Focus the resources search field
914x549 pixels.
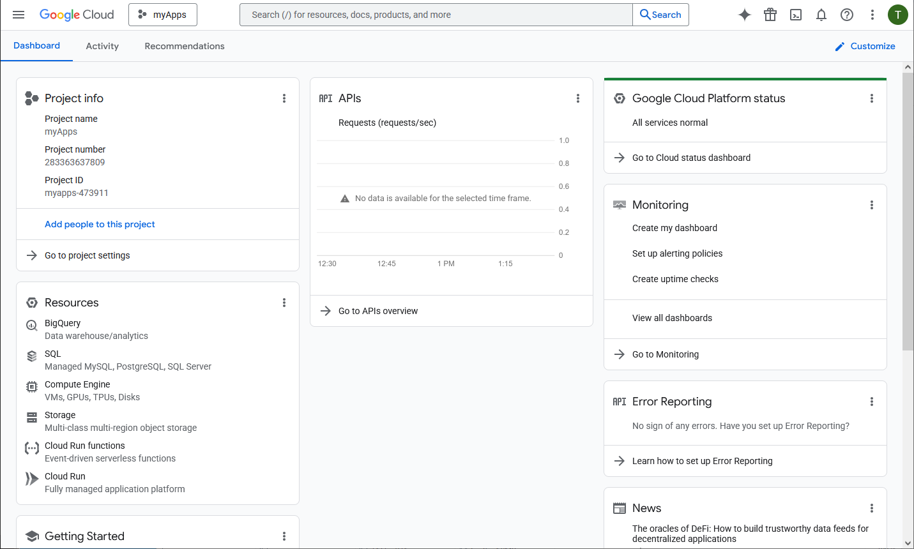[x=436, y=15]
